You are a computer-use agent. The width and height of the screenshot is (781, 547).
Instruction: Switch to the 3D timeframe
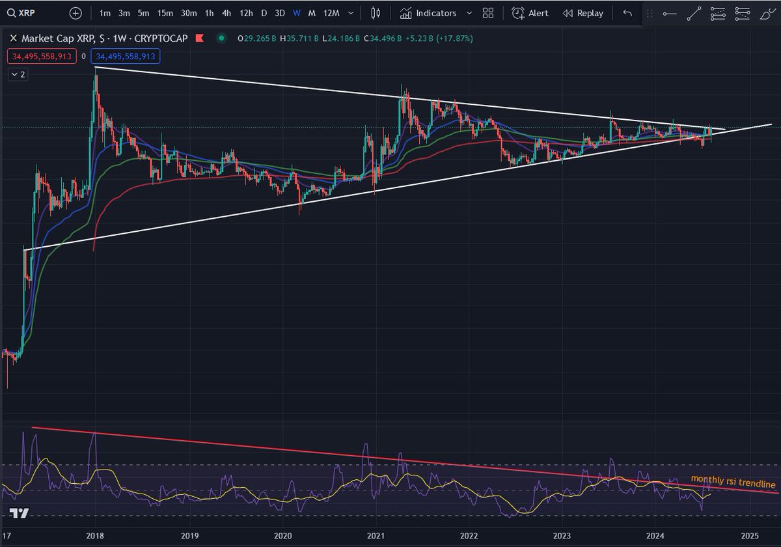click(x=280, y=13)
